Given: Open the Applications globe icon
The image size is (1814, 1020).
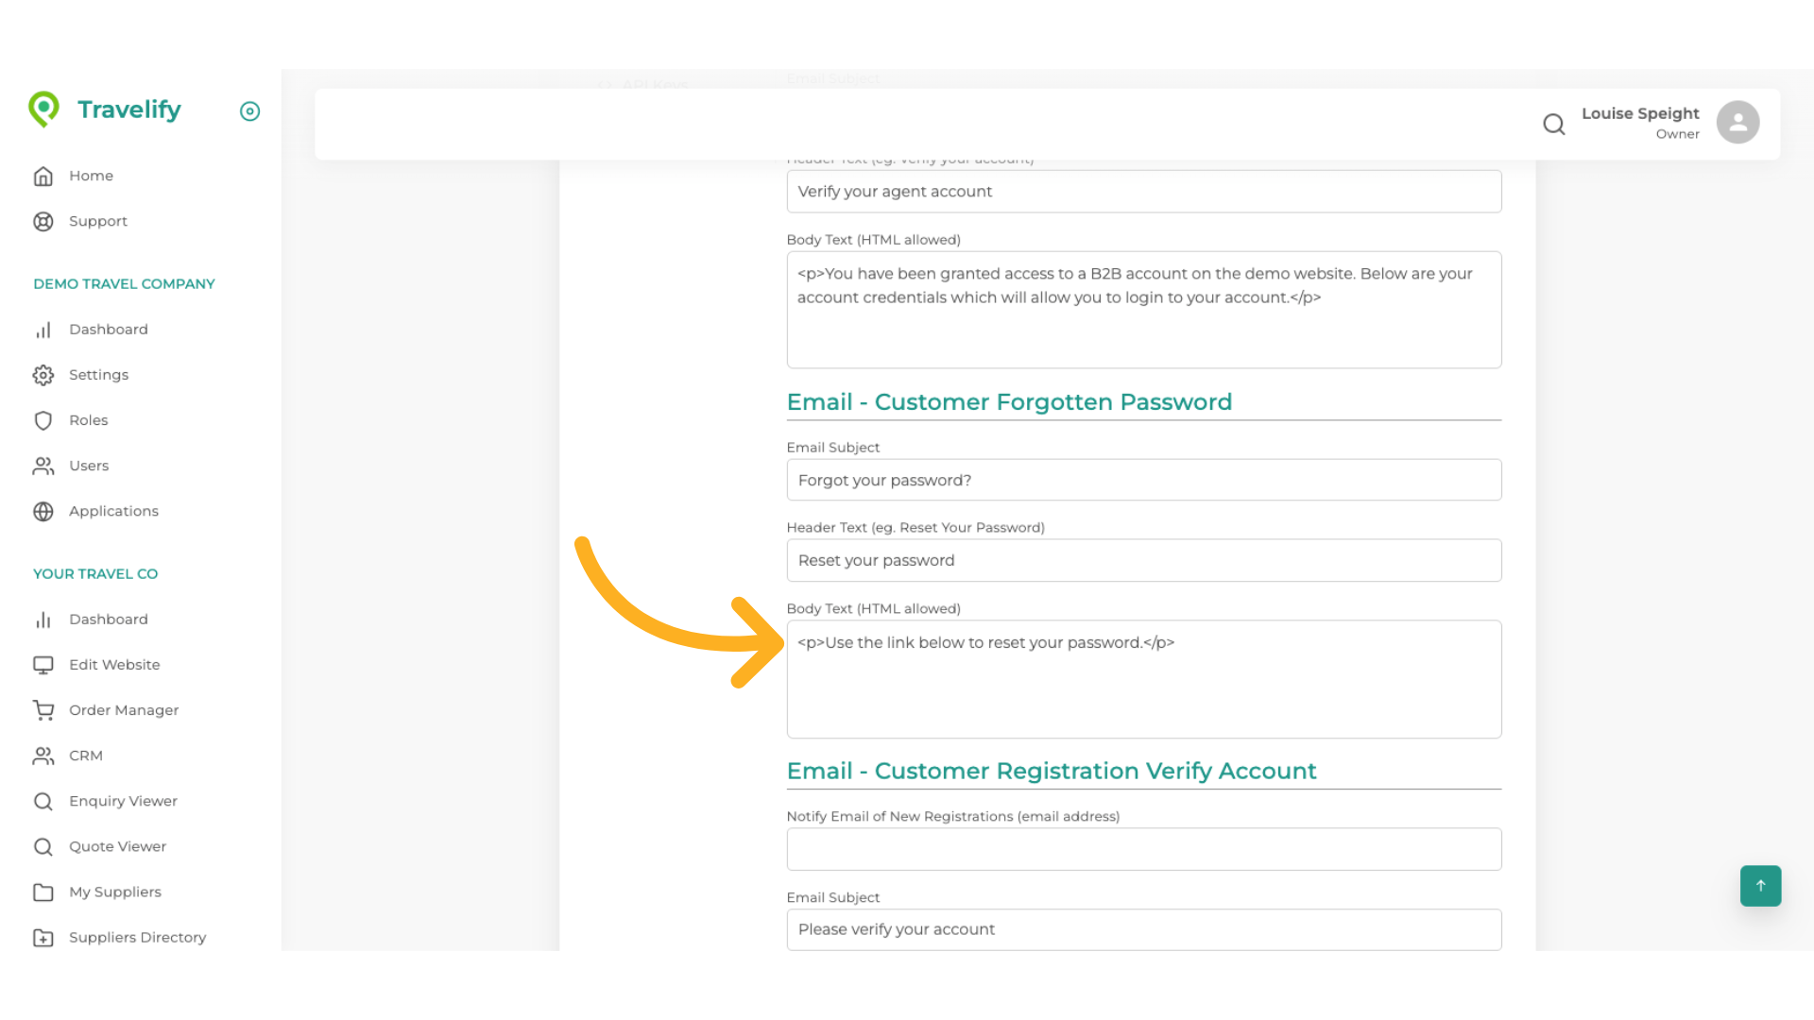Looking at the screenshot, I should pyautogui.click(x=43, y=511).
